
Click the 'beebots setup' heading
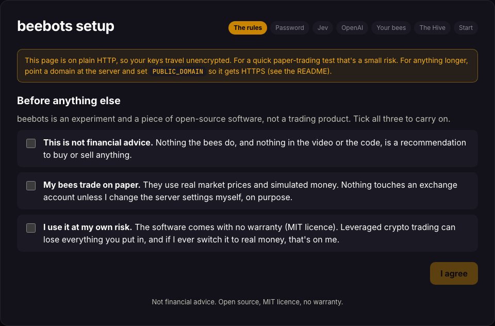pyautogui.click(x=65, y=26)
